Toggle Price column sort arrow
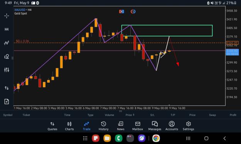241x144 pixels. pyautogui.click(x=133, y=115)
